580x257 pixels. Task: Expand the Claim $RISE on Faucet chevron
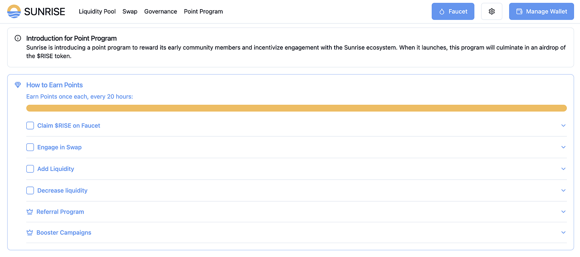(x=563, y=126)
